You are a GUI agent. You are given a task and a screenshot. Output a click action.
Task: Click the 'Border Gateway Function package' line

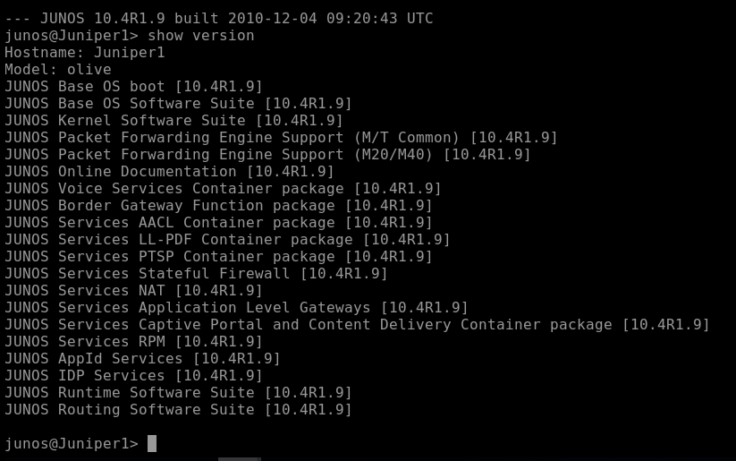pos(218,206)
